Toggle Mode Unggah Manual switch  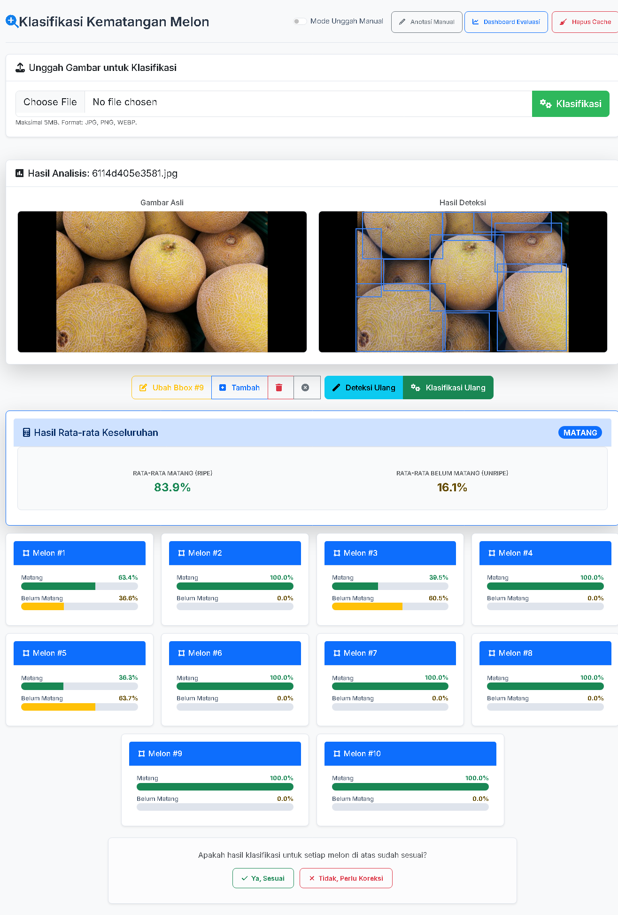pos(300,21)
